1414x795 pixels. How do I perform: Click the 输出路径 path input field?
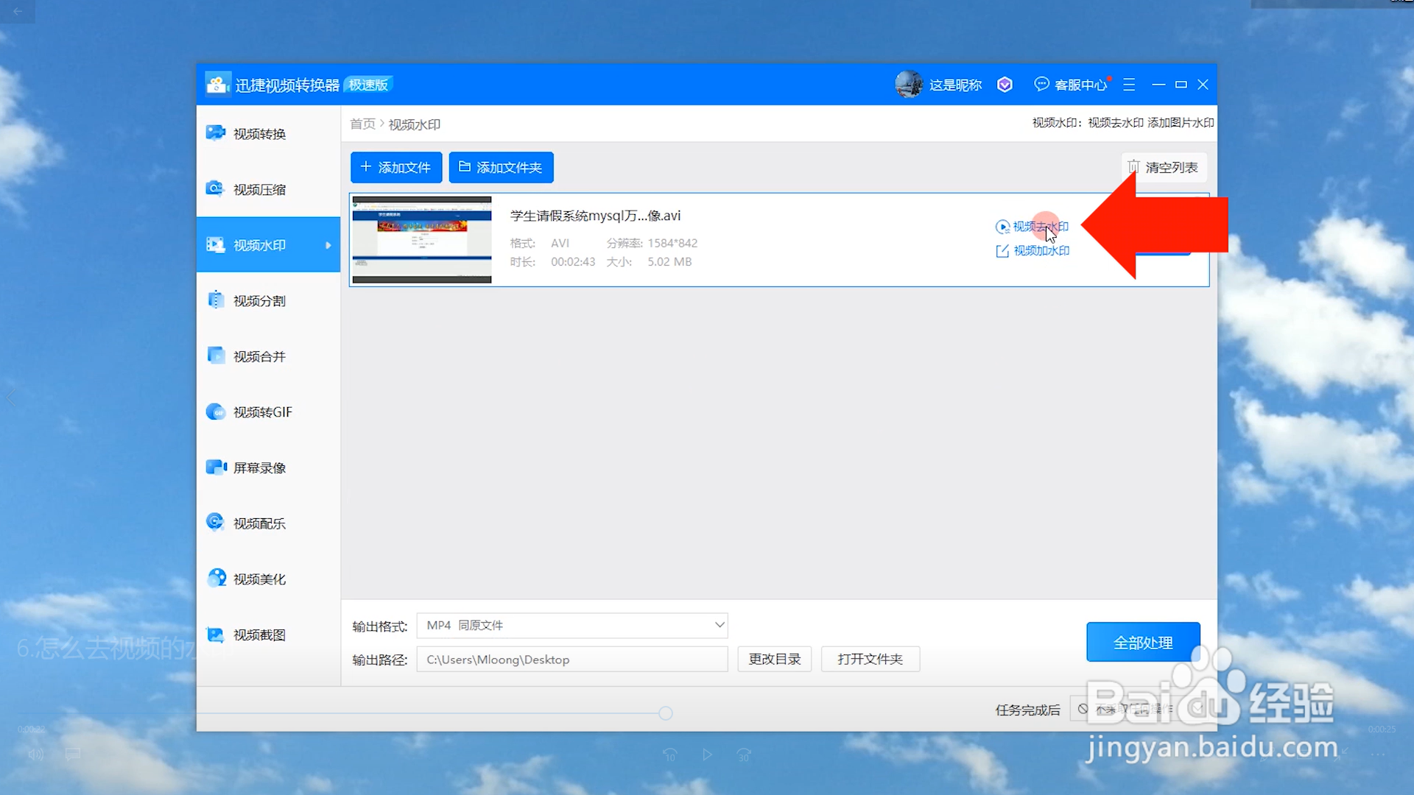point(571,660)
